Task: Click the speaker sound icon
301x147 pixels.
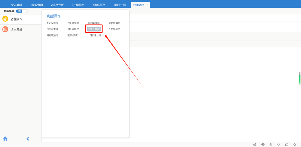Action: 279,145
